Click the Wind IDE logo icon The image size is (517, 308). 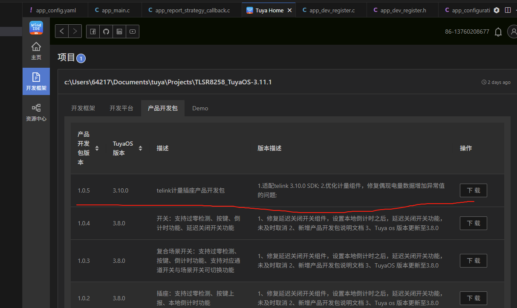(x=36, y=28)
